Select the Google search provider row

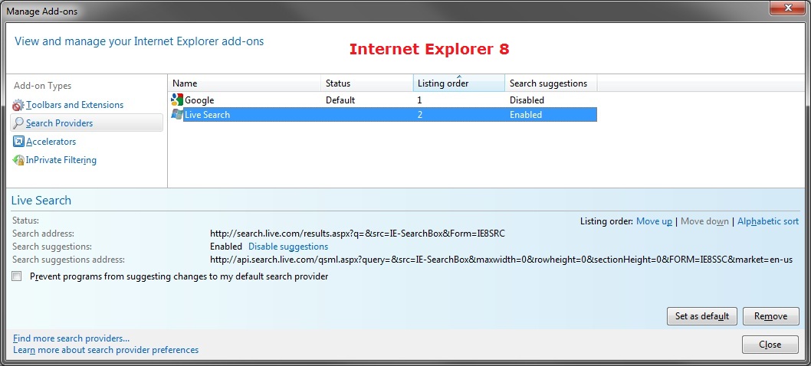[x=383, y=100]
